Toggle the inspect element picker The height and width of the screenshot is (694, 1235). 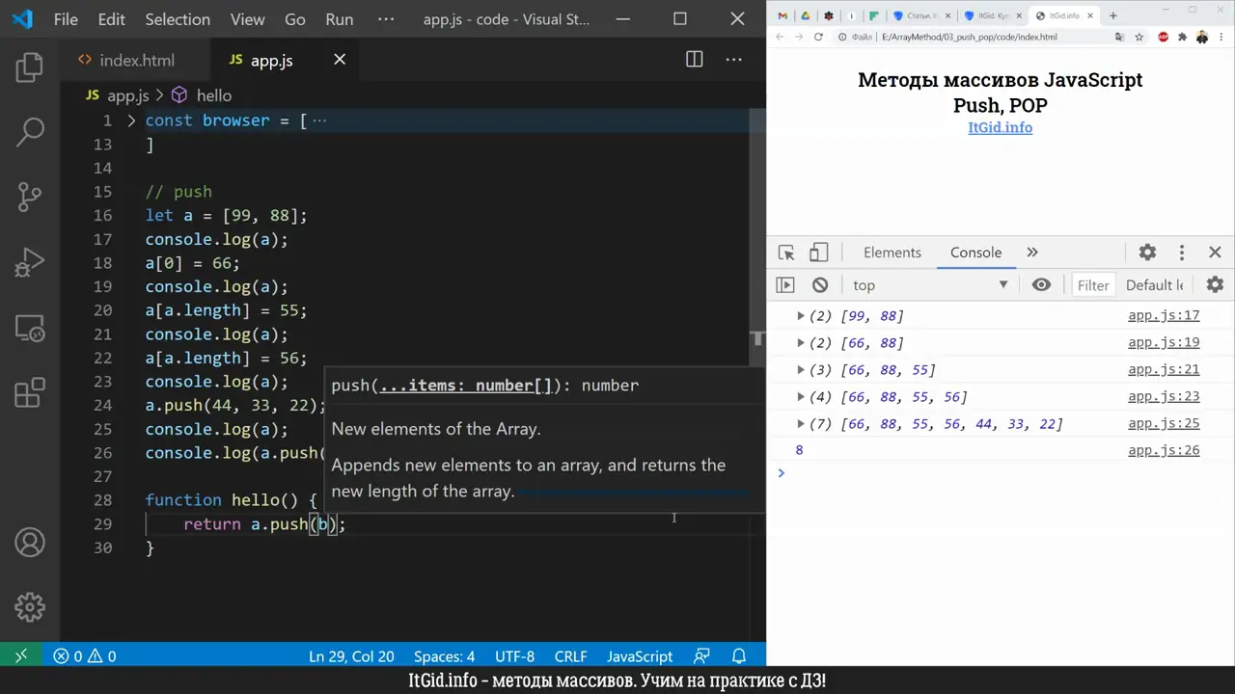[786, 253]
